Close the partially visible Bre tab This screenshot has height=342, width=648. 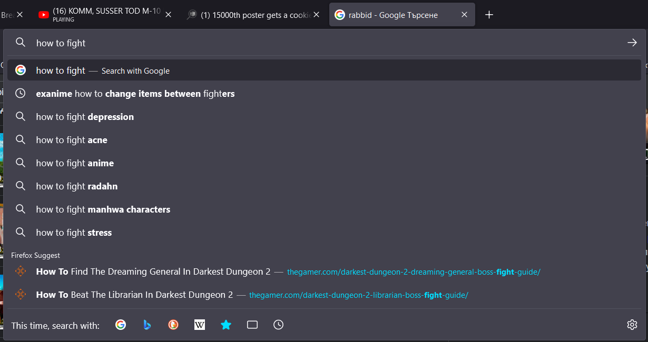20,15
